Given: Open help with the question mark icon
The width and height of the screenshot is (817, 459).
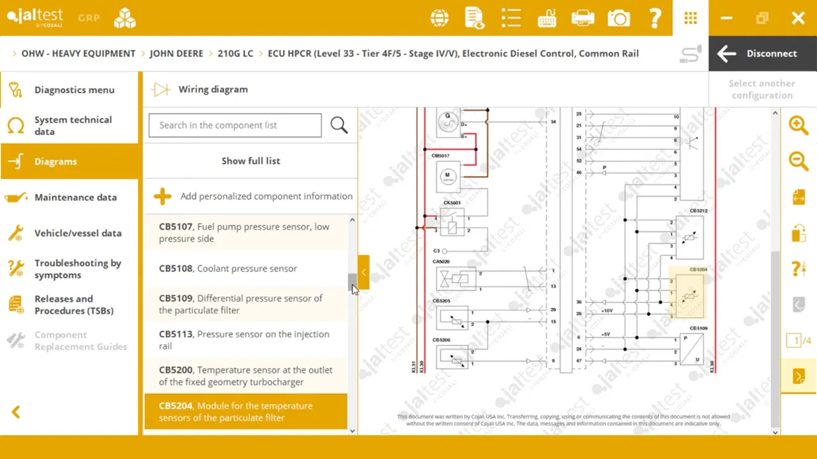Looking at the screenshot, I should coord(655,18).
